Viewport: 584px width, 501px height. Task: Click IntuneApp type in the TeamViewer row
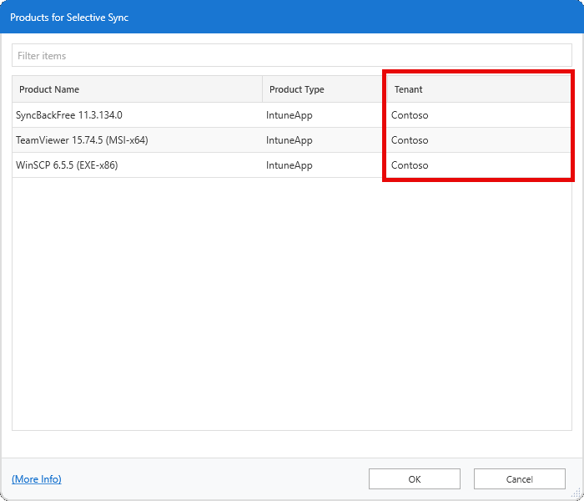289,140
